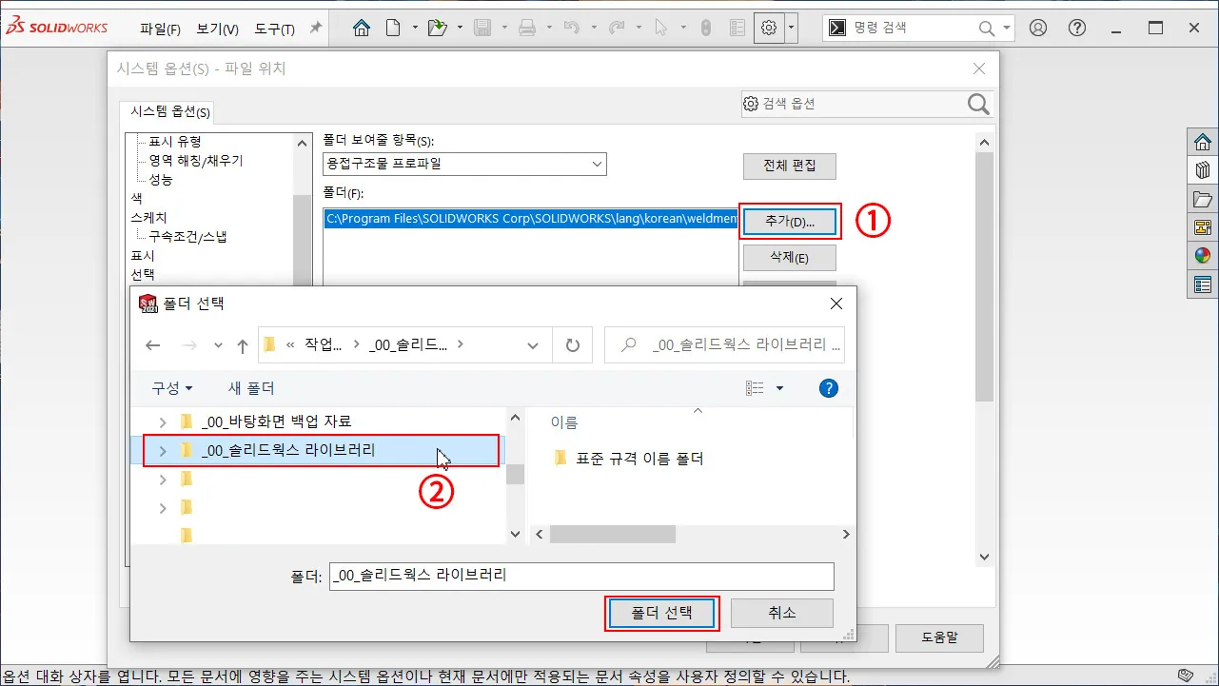Screen dimensions: 1219x686
Task: Click the SOLIDWORKS Home icon in toolbar
Action: [362, 28]
